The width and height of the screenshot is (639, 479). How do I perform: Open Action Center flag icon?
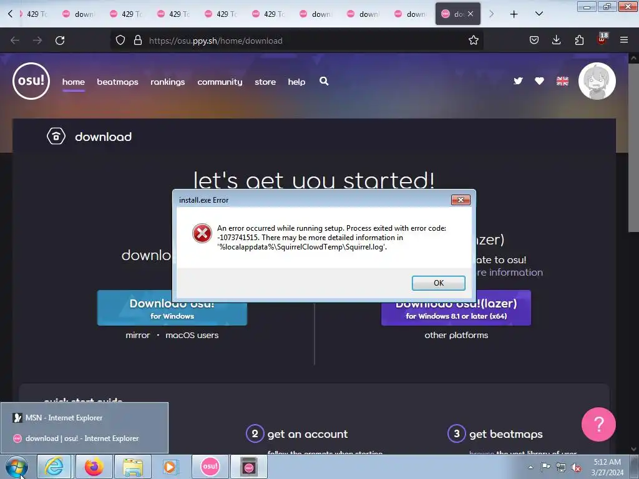point(545,467)
